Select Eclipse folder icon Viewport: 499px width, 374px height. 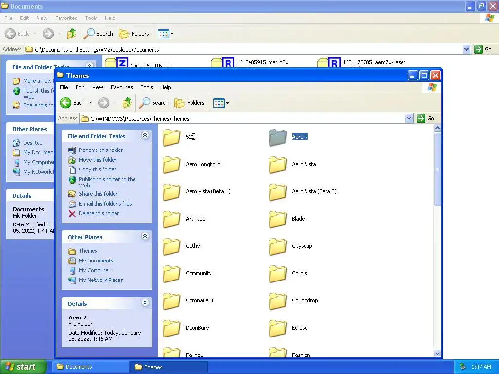pos(278,329)
